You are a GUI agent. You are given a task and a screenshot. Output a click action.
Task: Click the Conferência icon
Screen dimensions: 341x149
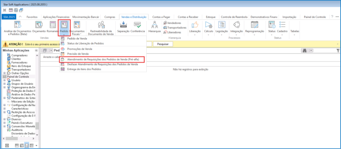click(138, 27)
